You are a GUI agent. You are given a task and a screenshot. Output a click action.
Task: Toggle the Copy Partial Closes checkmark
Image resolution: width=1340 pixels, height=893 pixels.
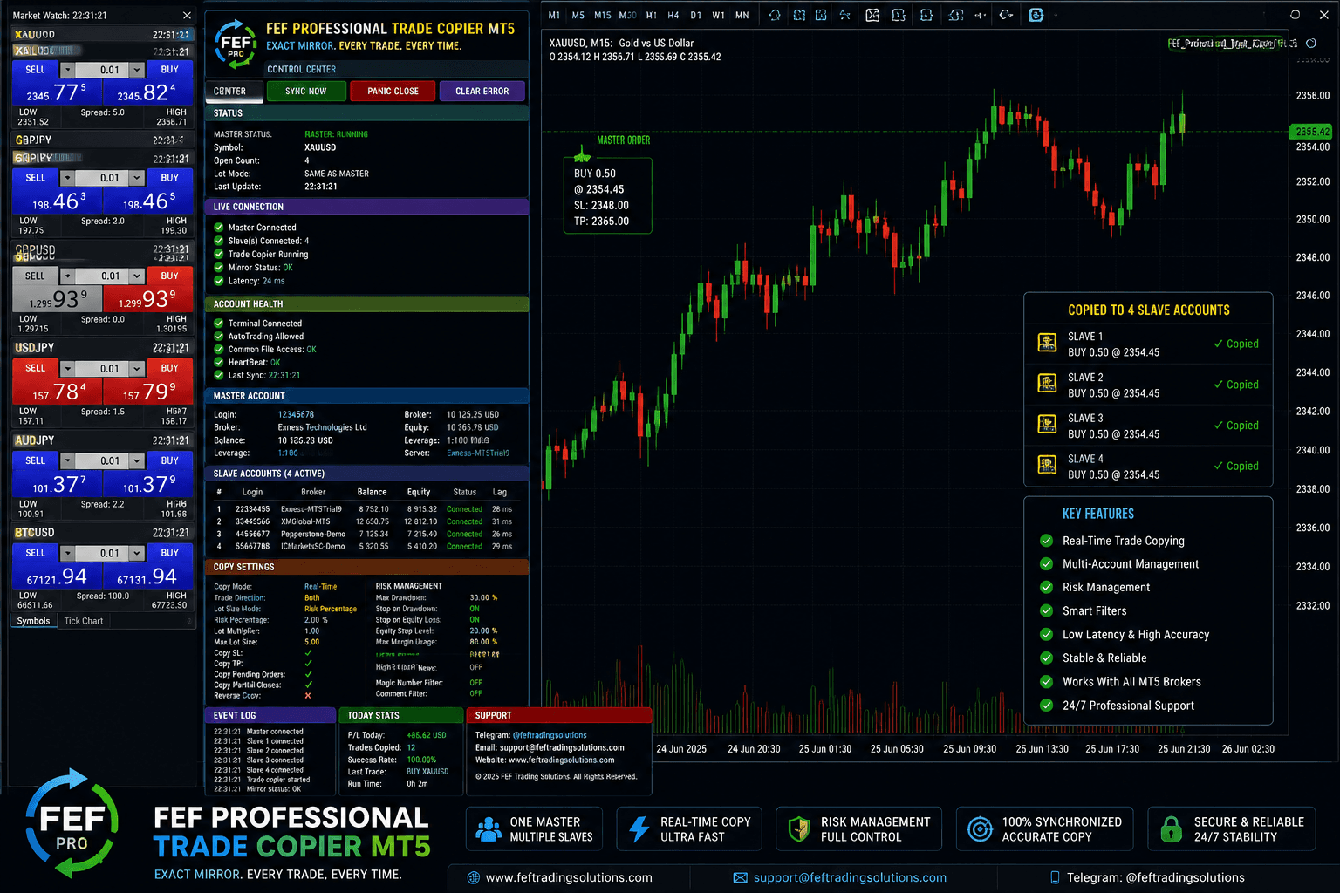coord(308,685)
